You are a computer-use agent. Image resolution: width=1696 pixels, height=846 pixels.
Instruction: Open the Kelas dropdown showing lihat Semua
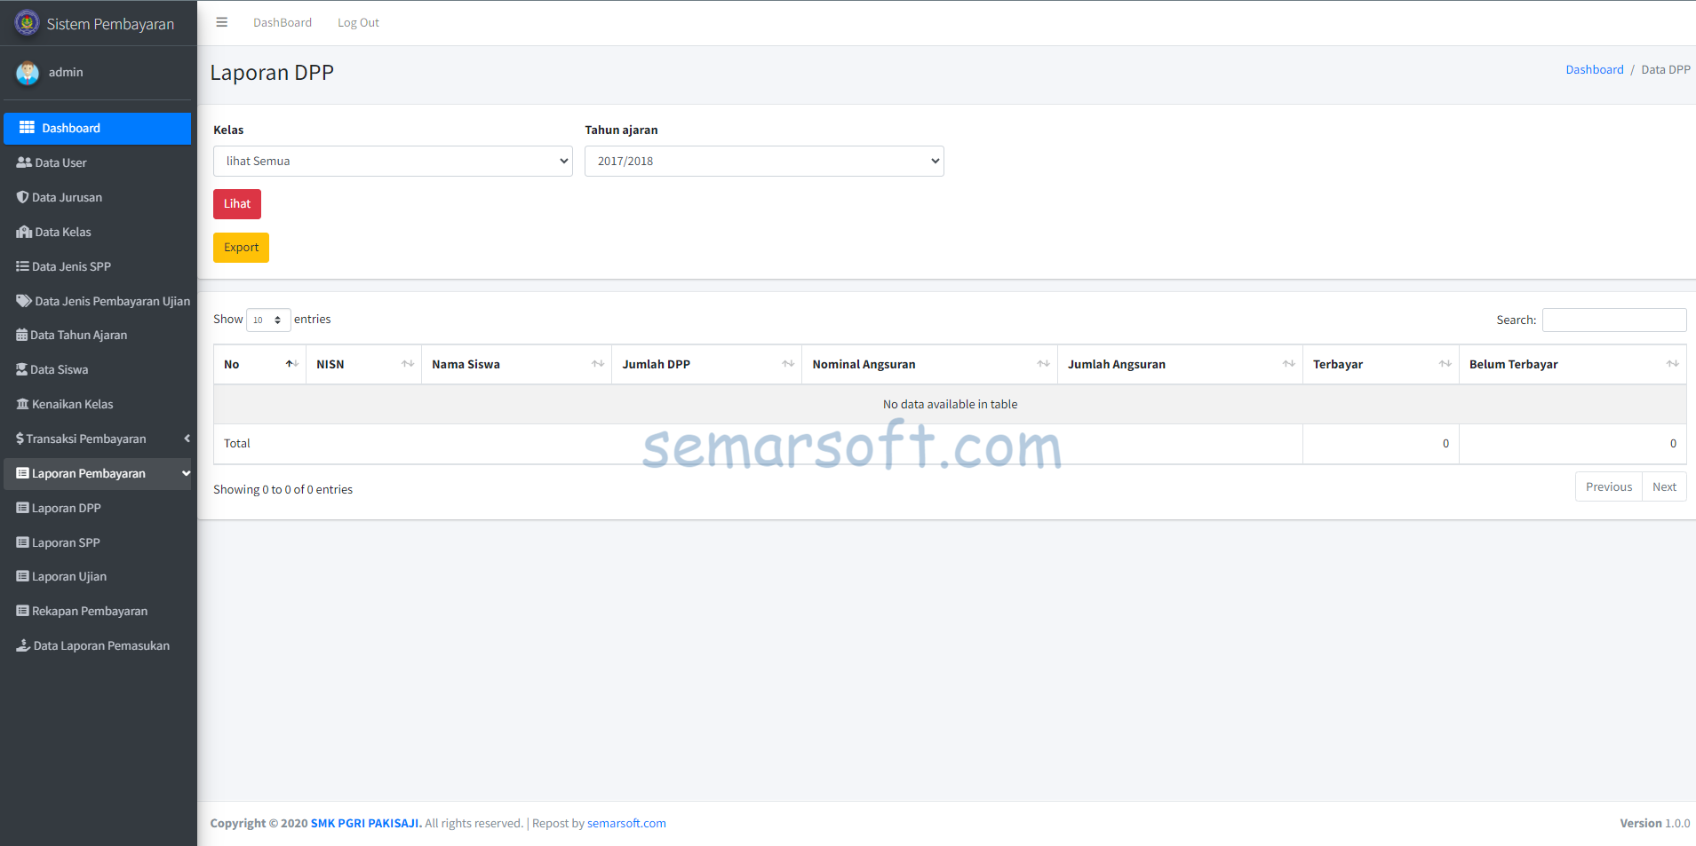[x=393, y=161]
